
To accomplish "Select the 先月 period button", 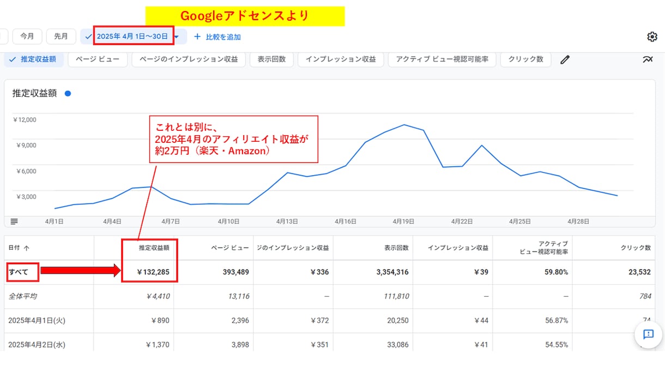I will 61,37.
